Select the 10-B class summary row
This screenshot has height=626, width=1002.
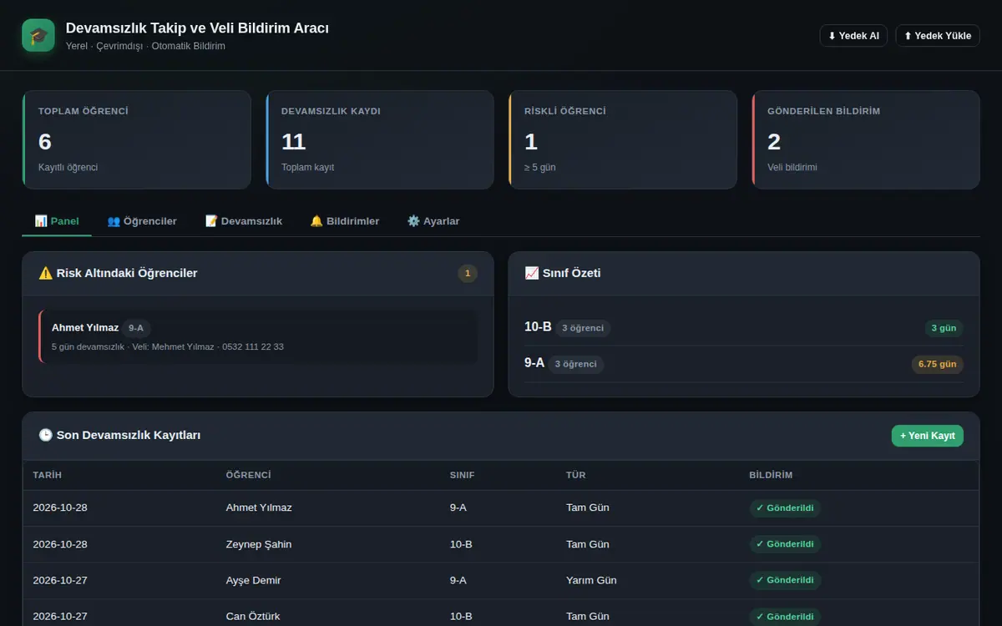pos(744,327)
